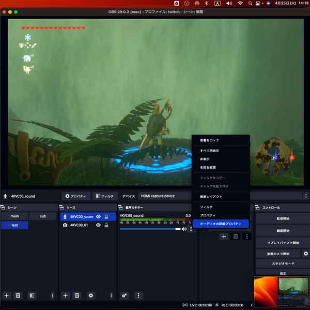Image resolution: width=310 pixels, height=310 pixels.
Task: Click 仮想カメラ開始 button
Action: (x=278, y=254)
